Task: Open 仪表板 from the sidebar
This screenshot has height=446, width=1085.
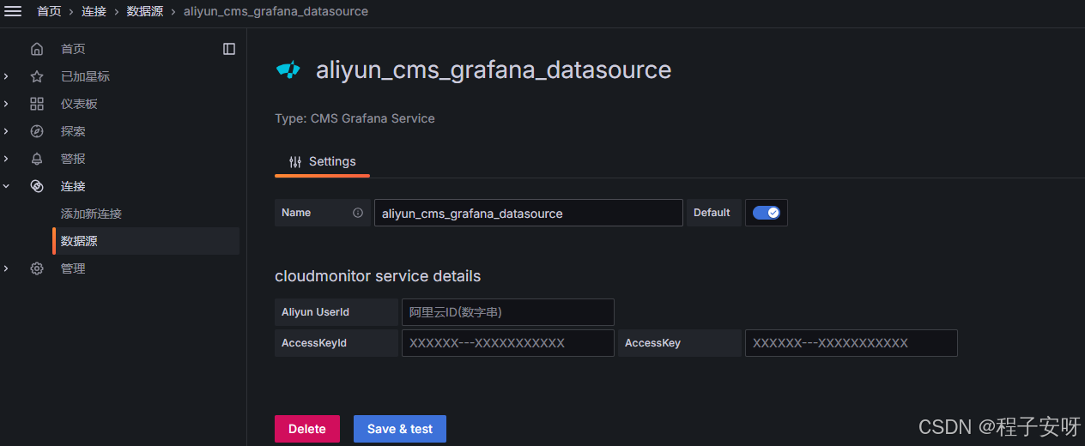Action: pyautogui.click(x=79, y=104)
